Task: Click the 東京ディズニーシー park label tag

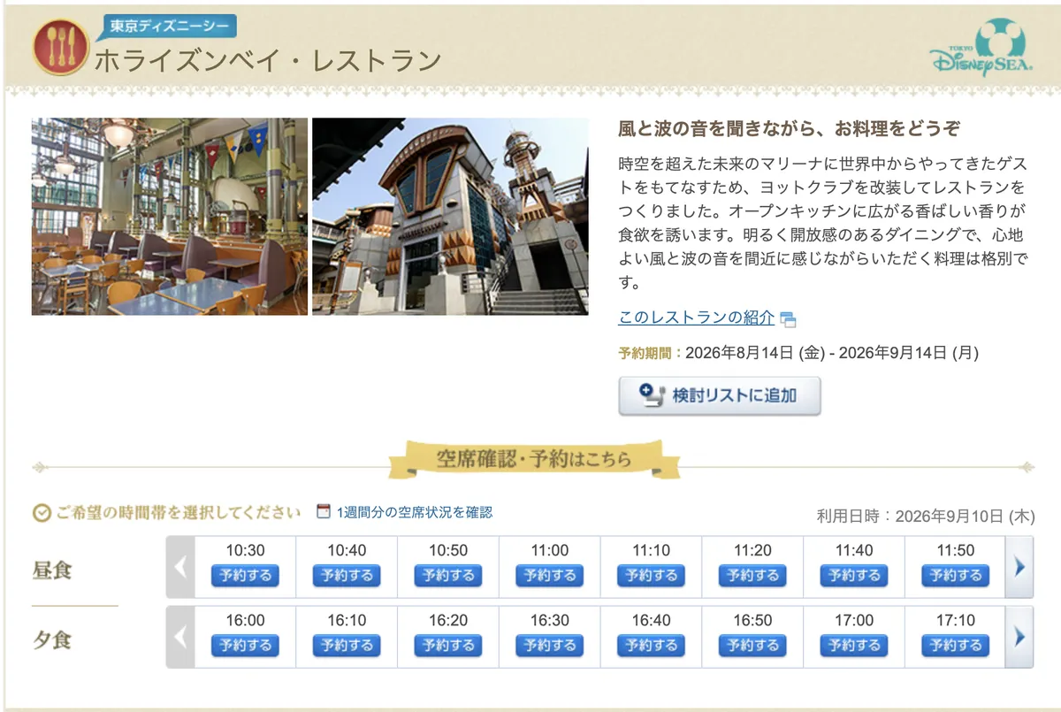Action: pos(169,27)
